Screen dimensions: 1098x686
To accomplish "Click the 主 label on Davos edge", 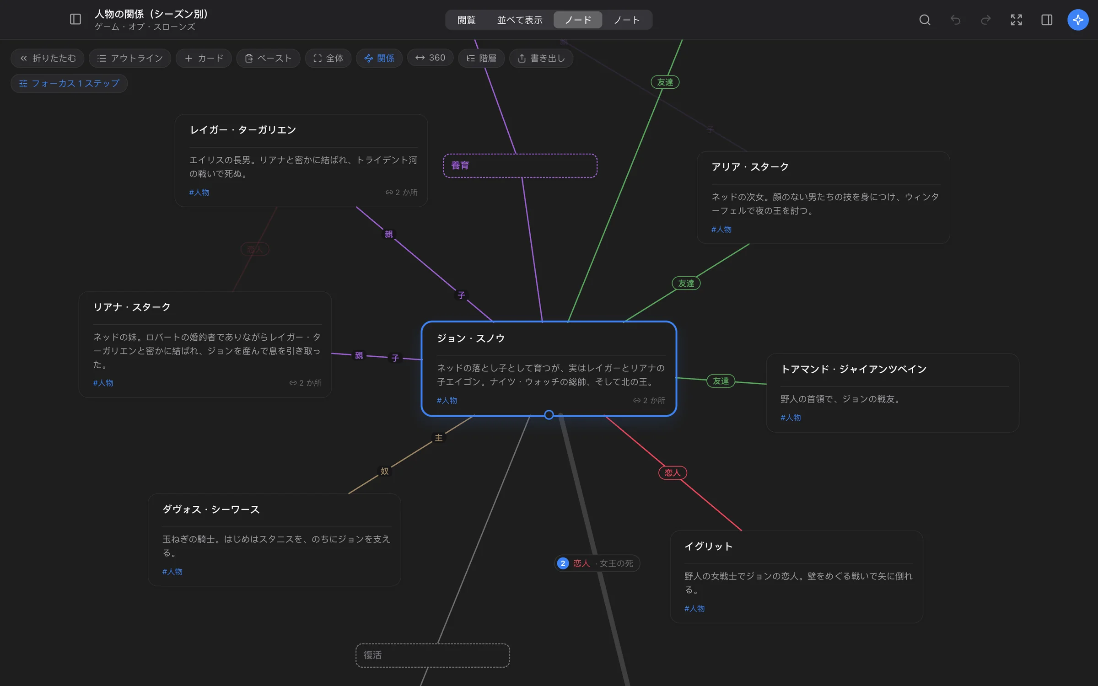I will tap(439, 438).
